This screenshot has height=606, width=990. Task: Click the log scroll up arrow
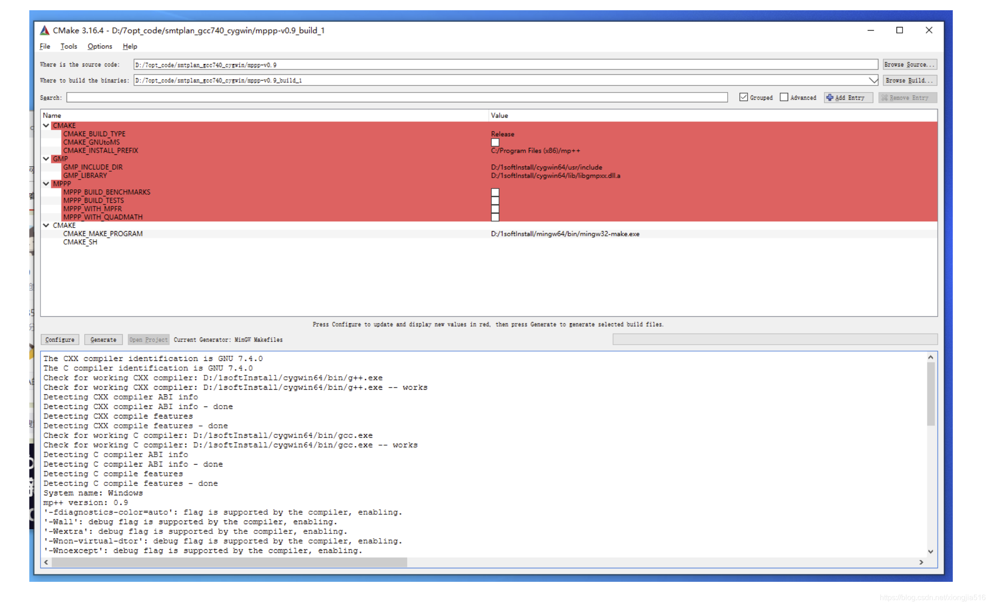coord(931,357)
